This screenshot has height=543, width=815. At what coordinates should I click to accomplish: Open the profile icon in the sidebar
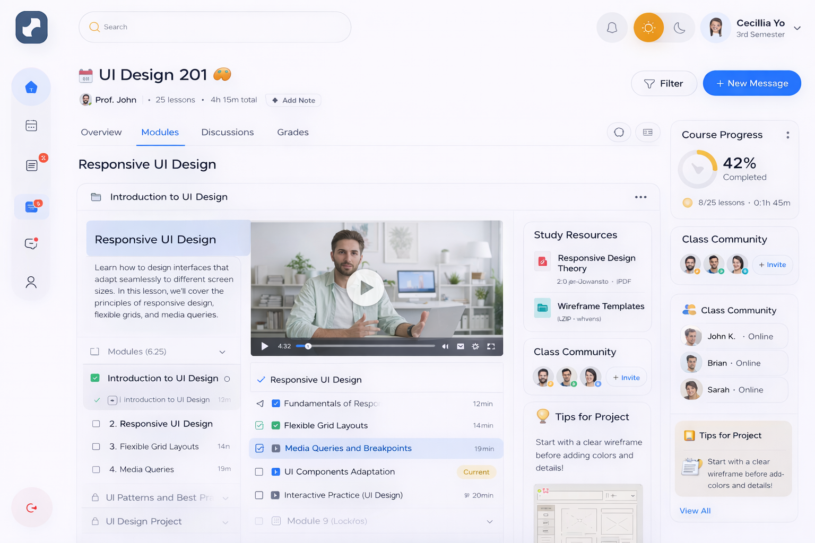pyautogui.click(x=31, y=282)
